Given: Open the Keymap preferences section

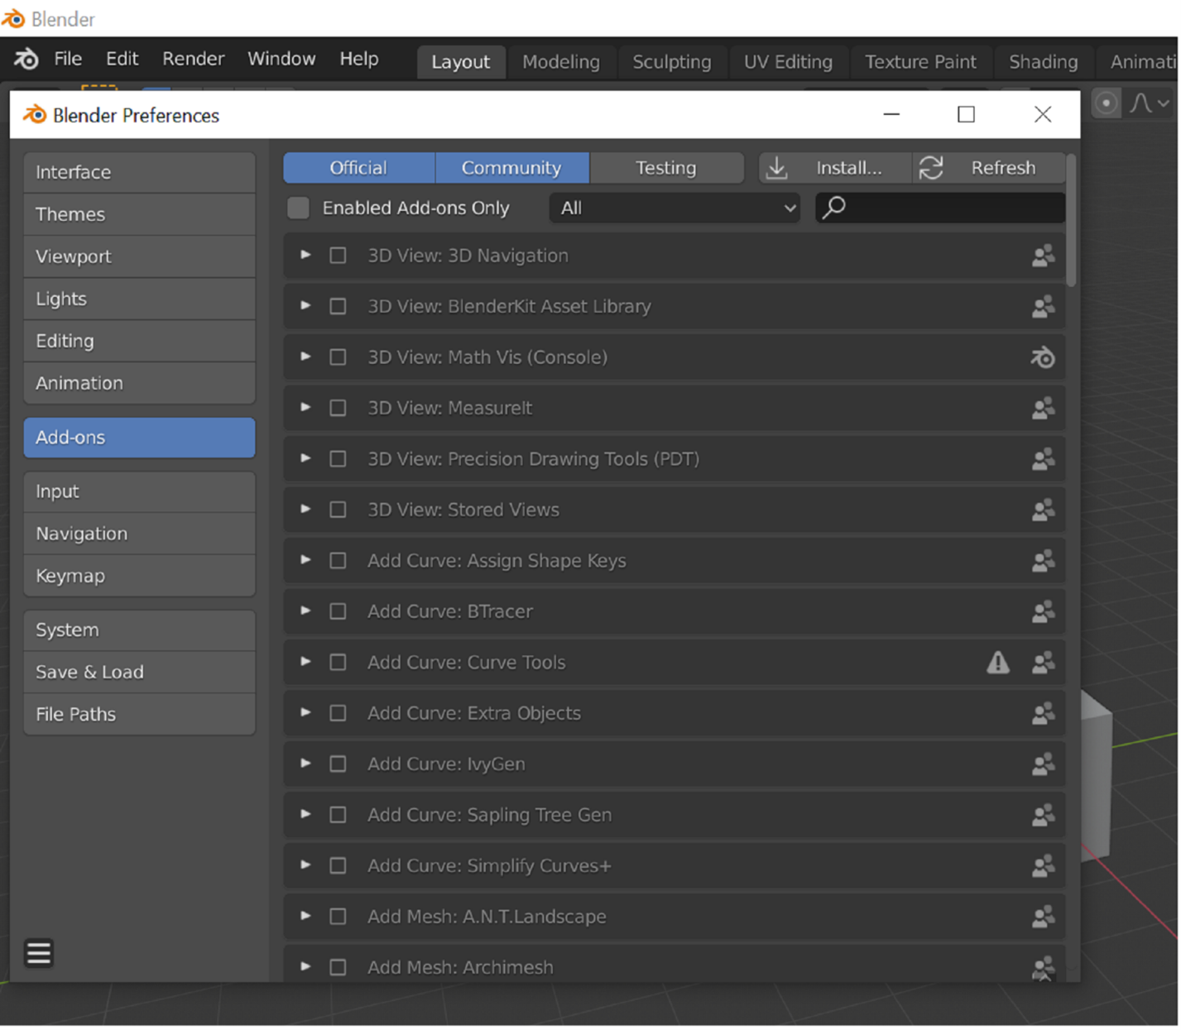Looking at the screenshot, I should click(139, 577).
